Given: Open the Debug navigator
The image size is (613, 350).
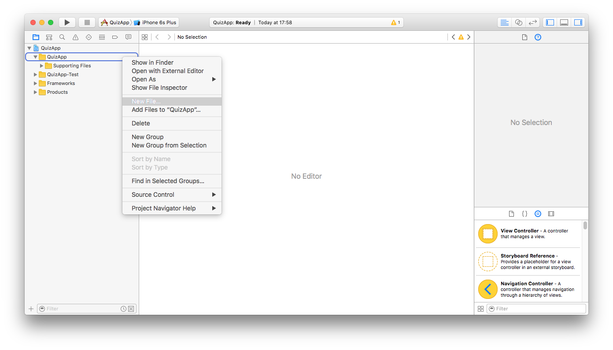Looking at the screenshot, I should tap(102, 37).
